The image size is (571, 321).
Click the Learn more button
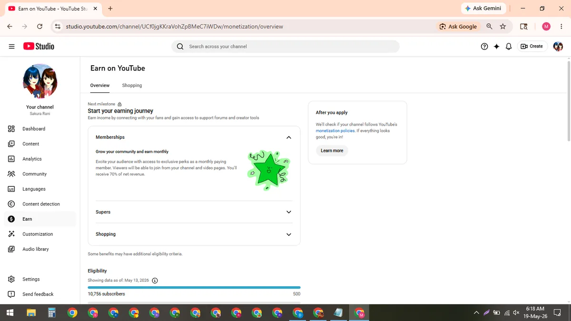[x=332, y=151]
